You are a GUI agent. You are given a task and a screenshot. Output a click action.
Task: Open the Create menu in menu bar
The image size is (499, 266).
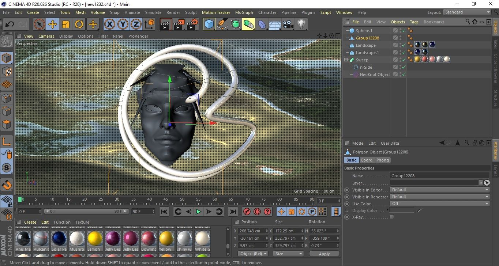pos(33,12)
